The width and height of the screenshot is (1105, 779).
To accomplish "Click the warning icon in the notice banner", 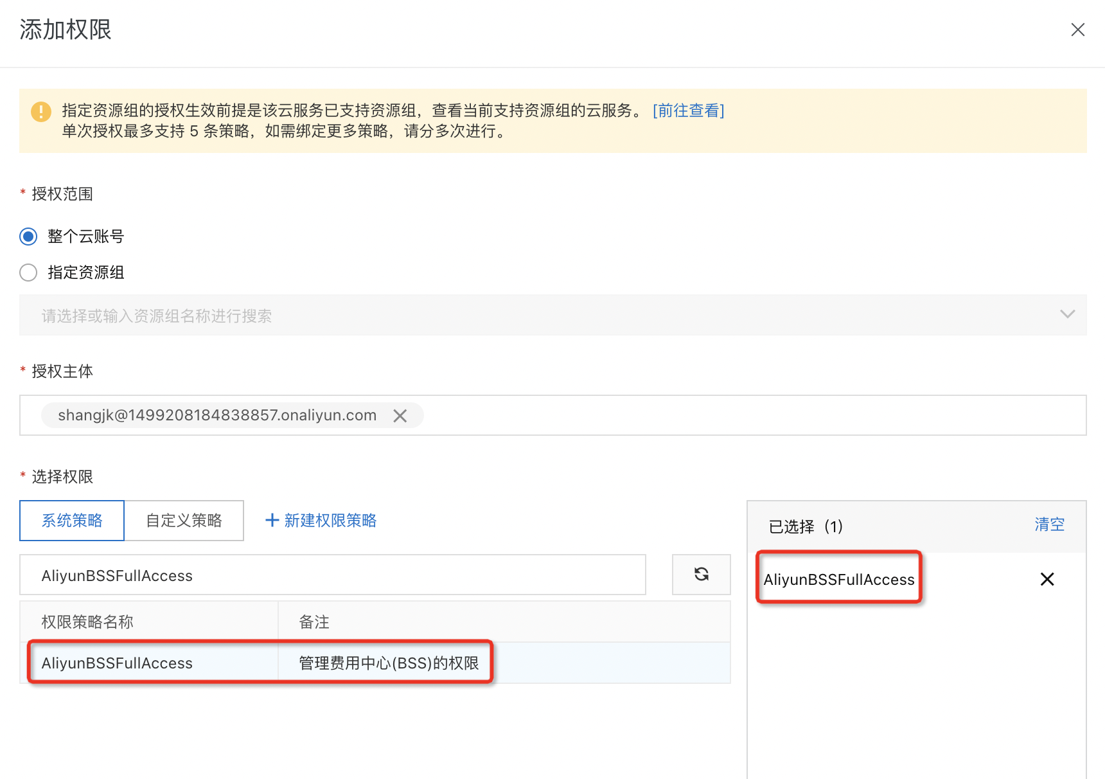I will click(x=41, y=112).
